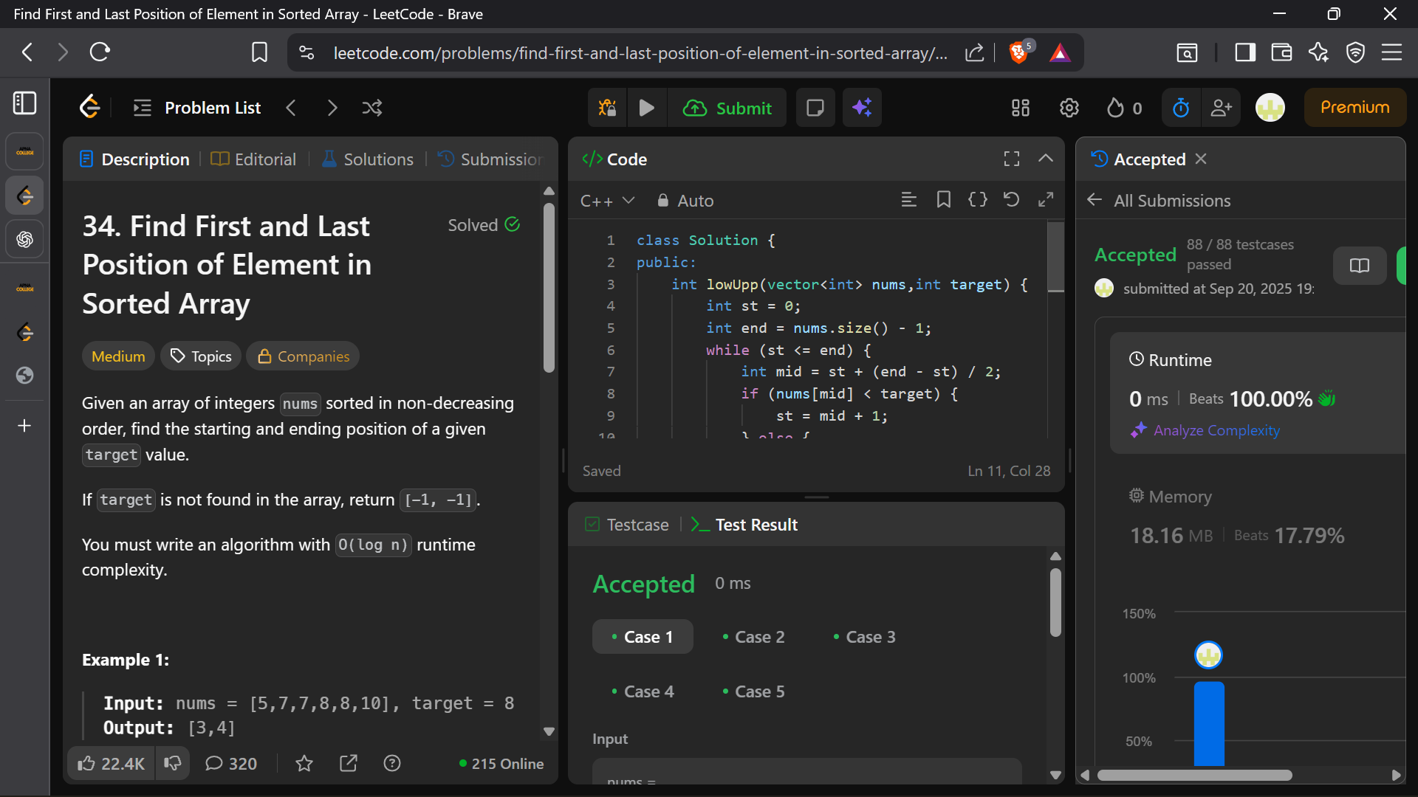Open the layout grid icon

1020,108
